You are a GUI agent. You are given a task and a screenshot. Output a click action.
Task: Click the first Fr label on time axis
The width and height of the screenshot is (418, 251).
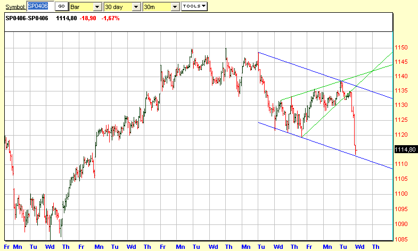pos(7,247)
